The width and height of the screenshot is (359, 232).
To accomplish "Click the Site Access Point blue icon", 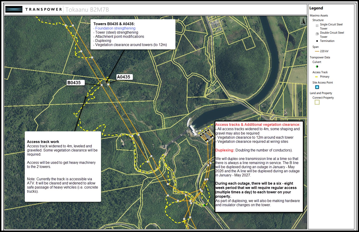I will click(317, 87).
